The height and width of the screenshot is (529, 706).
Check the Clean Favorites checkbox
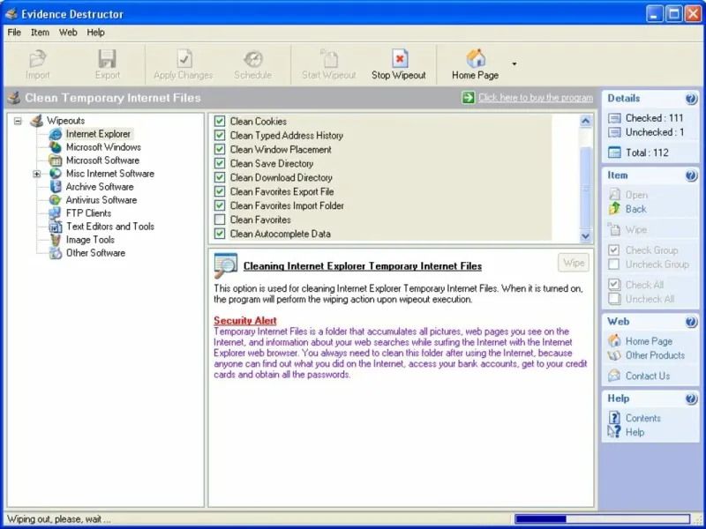220,220
